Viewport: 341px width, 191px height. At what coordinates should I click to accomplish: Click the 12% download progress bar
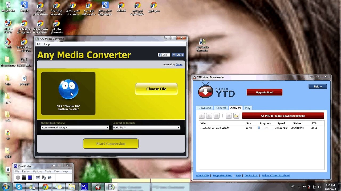tap(265, 128)
